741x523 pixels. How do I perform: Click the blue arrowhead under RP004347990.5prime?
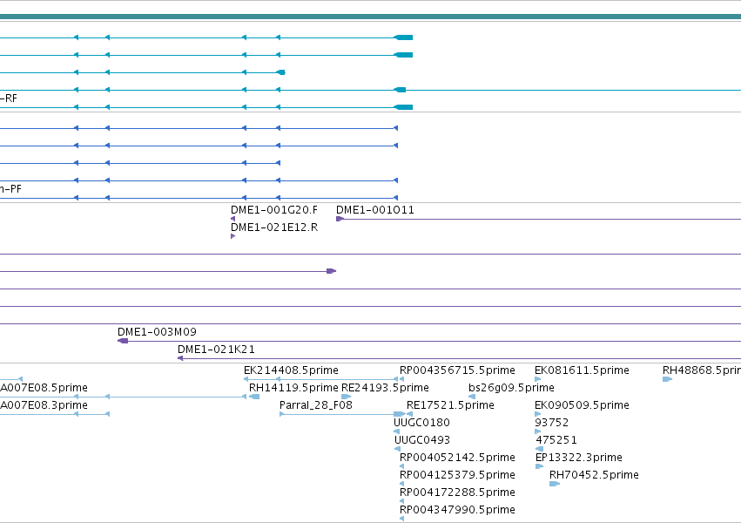(x=401, y=519)
